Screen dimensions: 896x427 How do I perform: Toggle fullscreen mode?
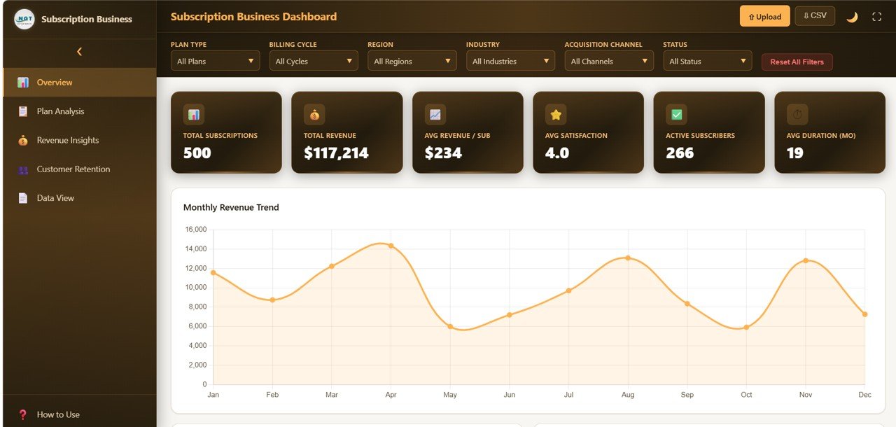[x=877, y=15]
